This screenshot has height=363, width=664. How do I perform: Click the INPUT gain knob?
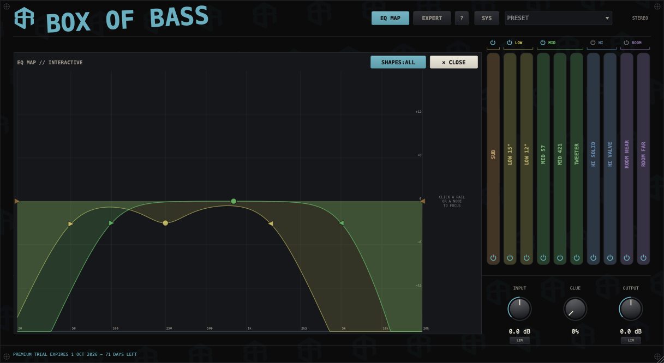[519, 309]
